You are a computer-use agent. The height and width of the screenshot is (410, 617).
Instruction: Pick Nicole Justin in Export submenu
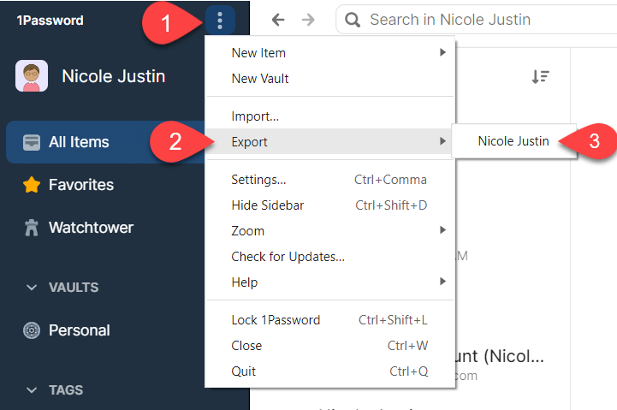click(x=513, y=141)
